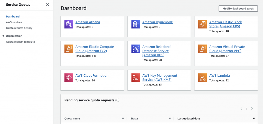Click the Amazon DynamoDB service icon
263x124 pixels.
click(136, 24)
